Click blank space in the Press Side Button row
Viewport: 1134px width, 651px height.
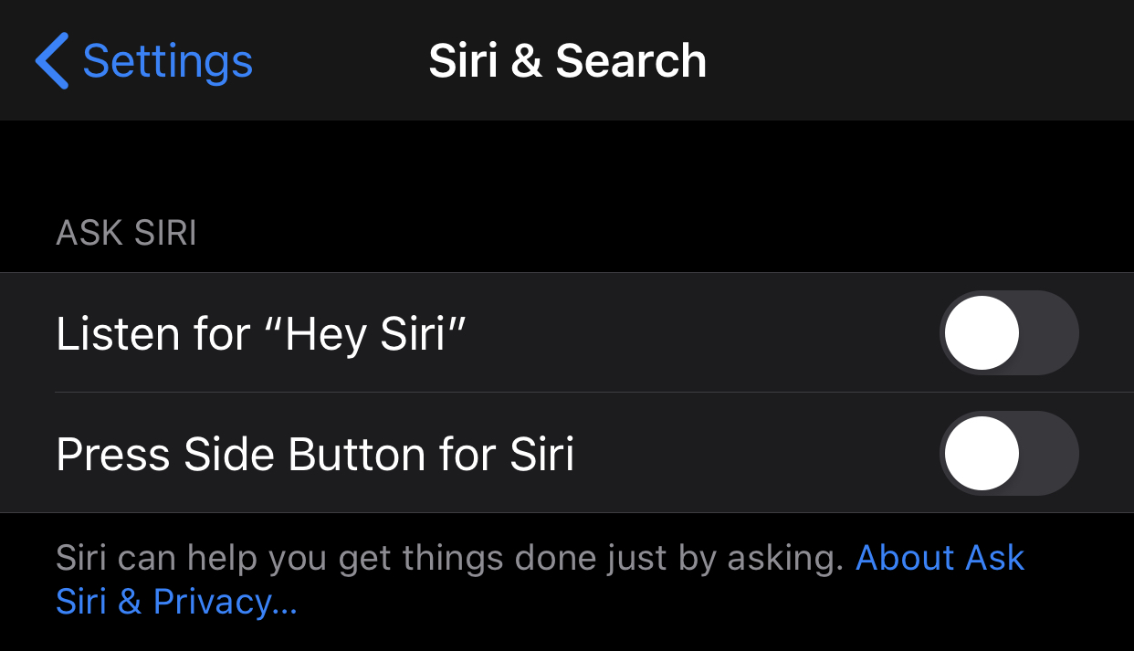pos(758,454)
